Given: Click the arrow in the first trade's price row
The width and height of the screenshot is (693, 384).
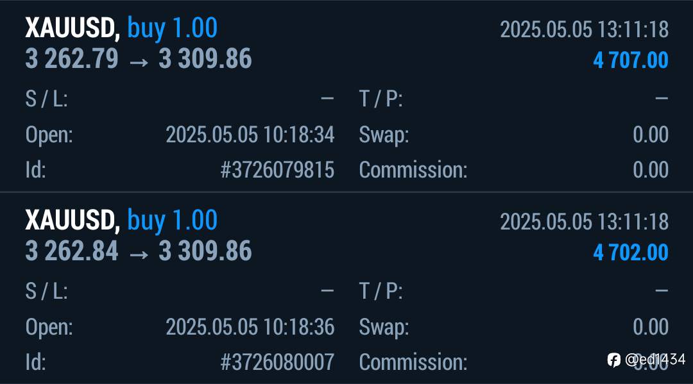Looking at the screenshot, I should (139, 62).
